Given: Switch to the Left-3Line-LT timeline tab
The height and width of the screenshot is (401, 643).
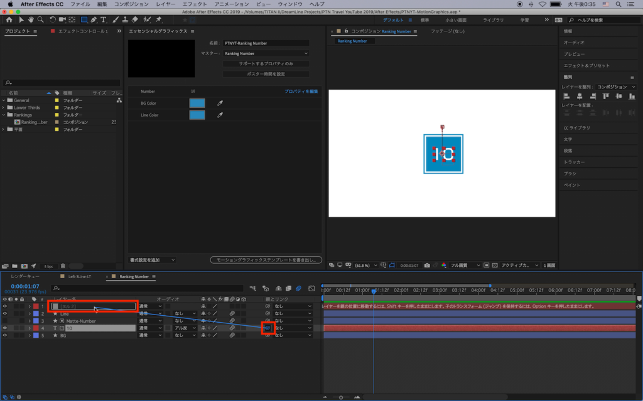Looking at the screenshot, I should [x=79, y=276].
